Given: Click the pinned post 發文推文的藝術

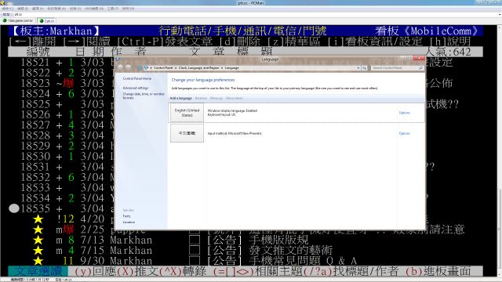Looking at the screenshot, I should click(x=291, y=251).
